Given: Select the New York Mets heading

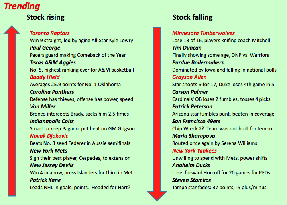Looking at the screenshot, I should 49,151.
